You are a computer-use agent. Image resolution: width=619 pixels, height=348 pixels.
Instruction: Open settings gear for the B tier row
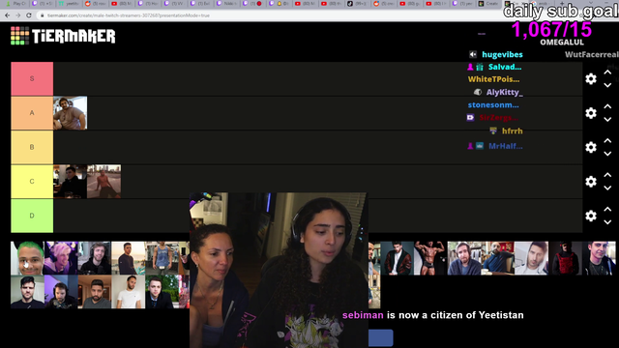tap(591, 147)
